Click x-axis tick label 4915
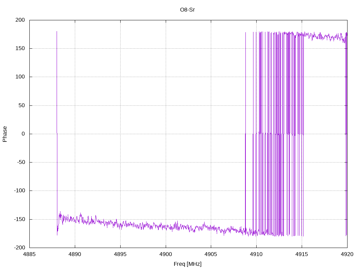358x269 pixels. pos(302,254)
